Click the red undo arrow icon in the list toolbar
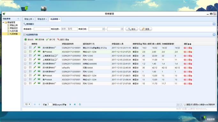 pyautogui.click(x=58, y=40)
